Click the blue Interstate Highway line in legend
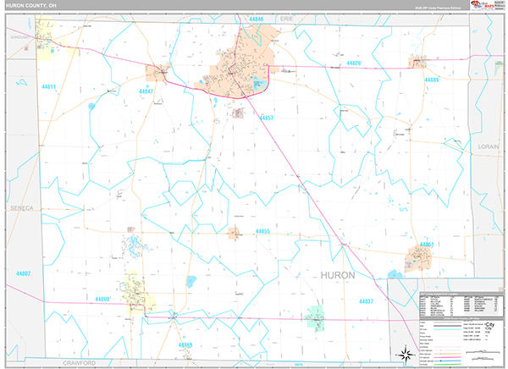The height and width of the screenshot is (369, 508). pos(448,361)
